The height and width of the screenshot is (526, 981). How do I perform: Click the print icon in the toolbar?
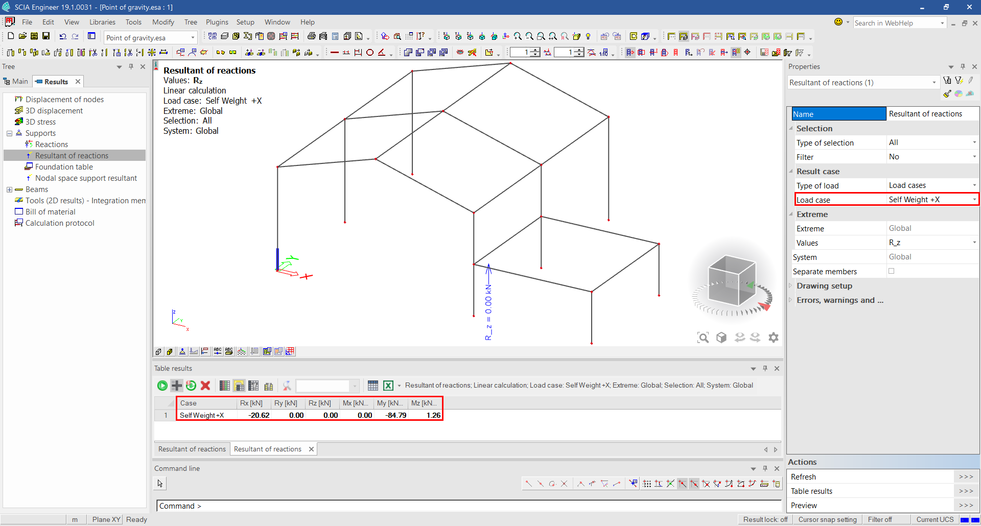[312, 36]
